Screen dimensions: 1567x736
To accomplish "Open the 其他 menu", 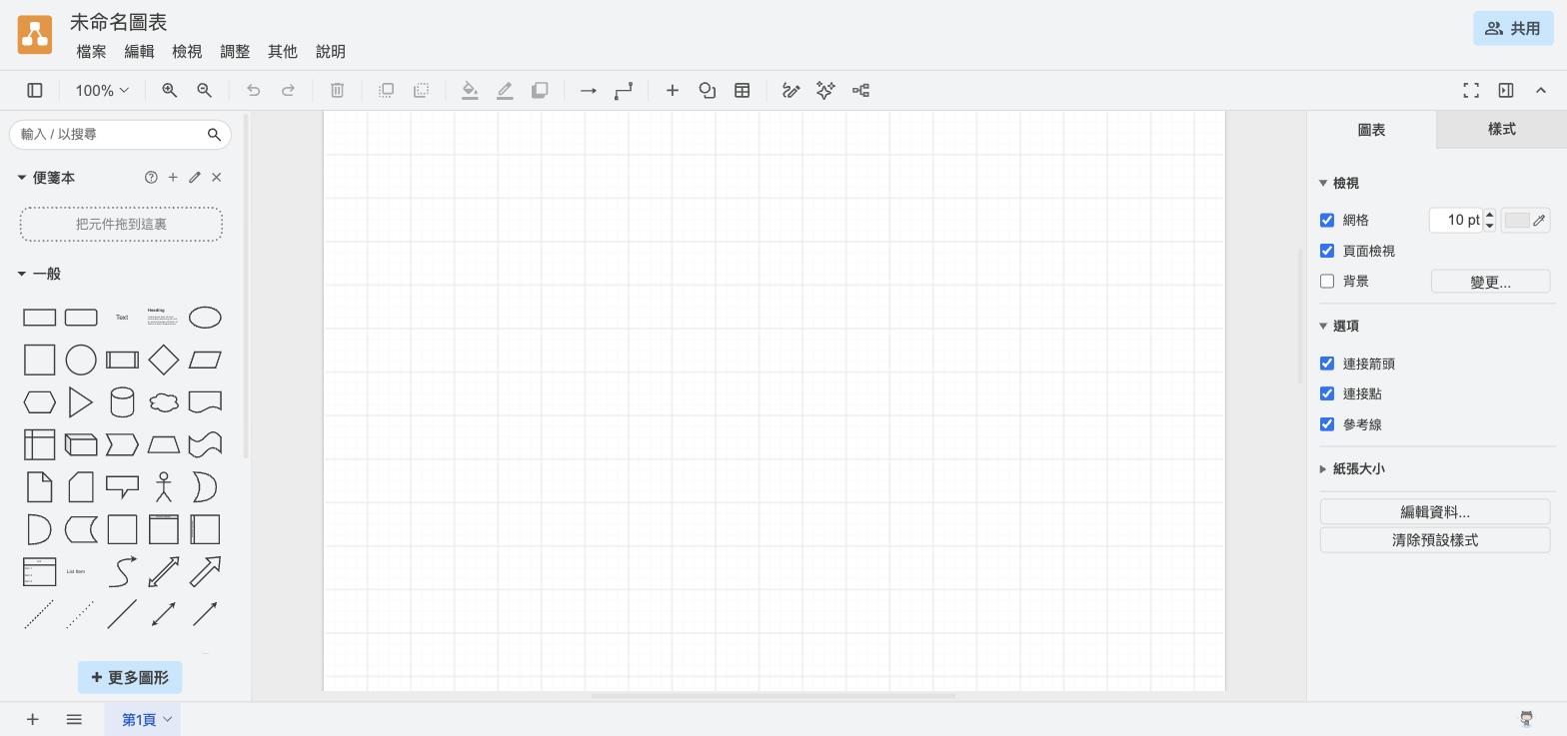I will coord(283,51).
